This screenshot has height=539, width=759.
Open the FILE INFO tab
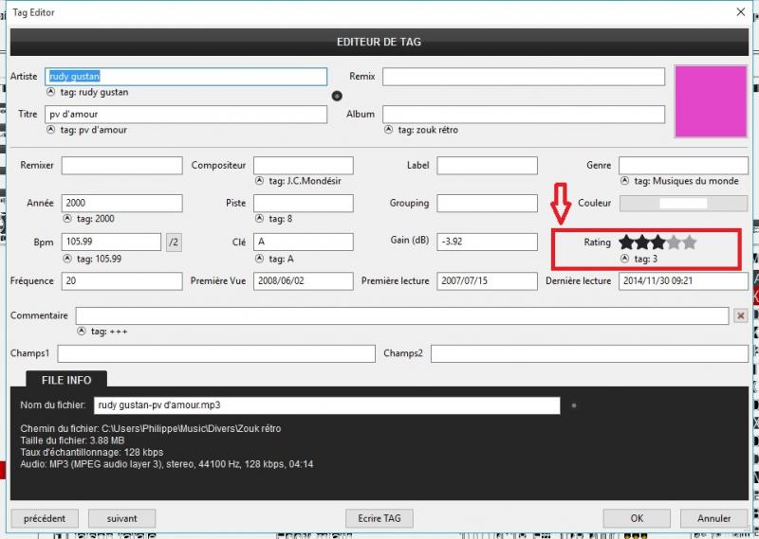tap(66, 380)
